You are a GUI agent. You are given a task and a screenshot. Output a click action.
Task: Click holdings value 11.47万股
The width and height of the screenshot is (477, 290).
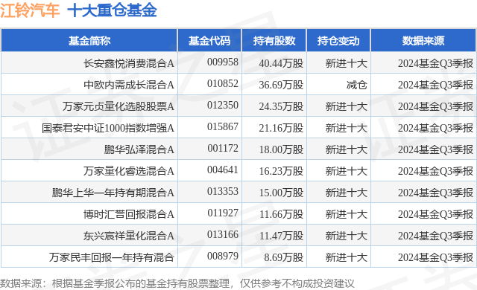click(281, 236)
